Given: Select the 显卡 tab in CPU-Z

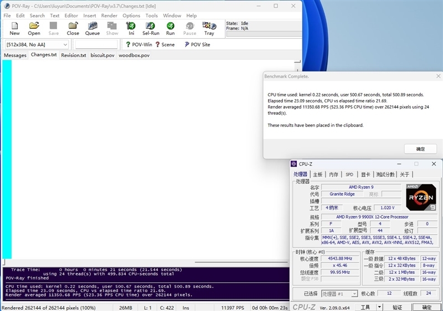Looking at the screenshot, I should tap(365, 174).
